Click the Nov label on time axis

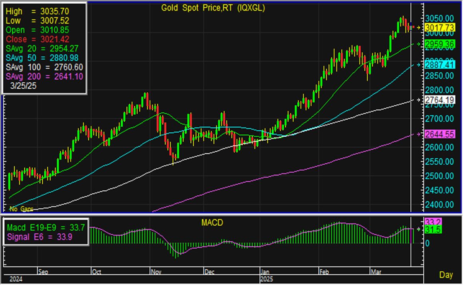click(x=156, y=271)
